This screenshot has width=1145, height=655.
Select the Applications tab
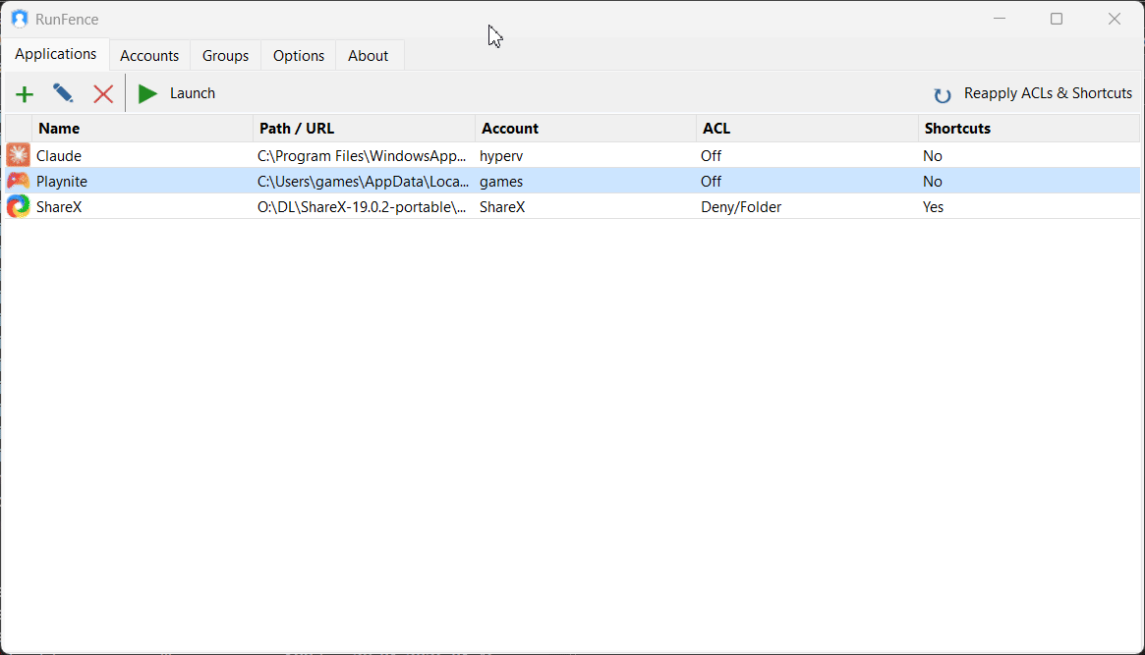(55, 53)
